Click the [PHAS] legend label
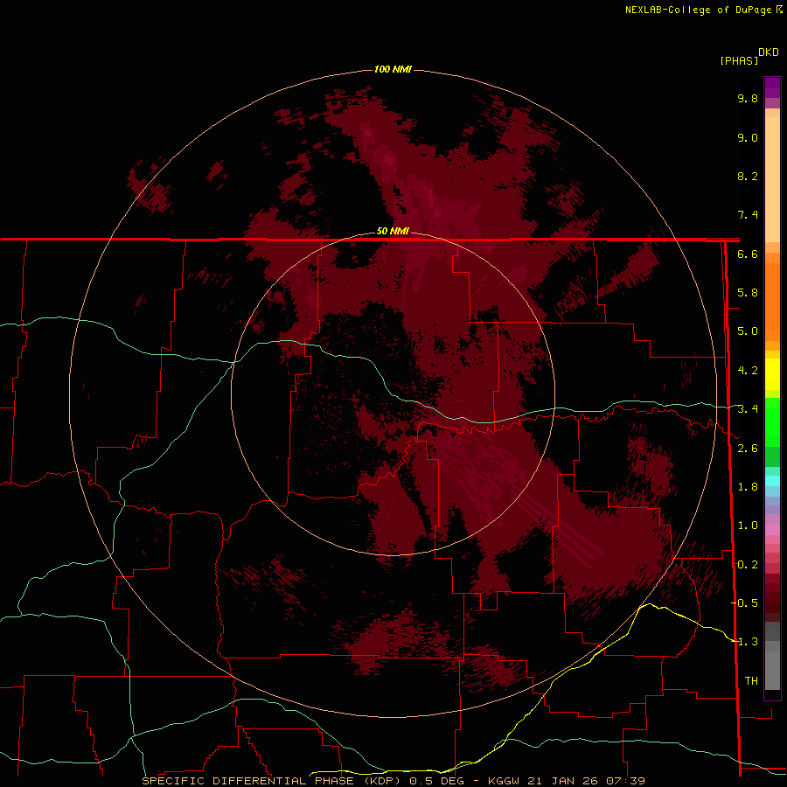The image size is (787, 787). tap(739, 60)
